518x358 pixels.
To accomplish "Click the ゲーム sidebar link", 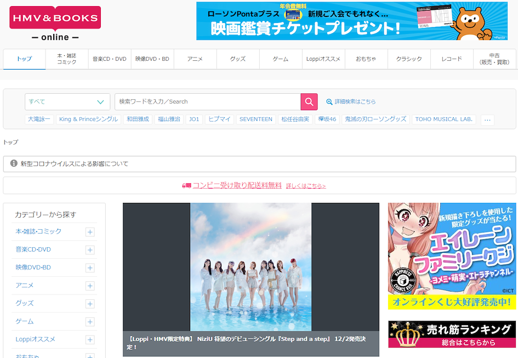I will tap(25, 321).
